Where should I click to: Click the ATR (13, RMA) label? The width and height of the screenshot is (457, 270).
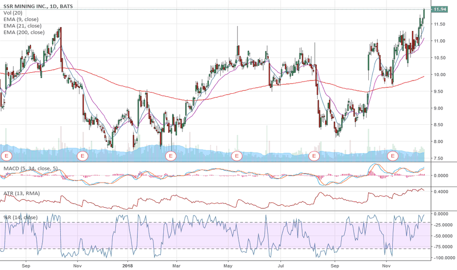pos(22,193)
